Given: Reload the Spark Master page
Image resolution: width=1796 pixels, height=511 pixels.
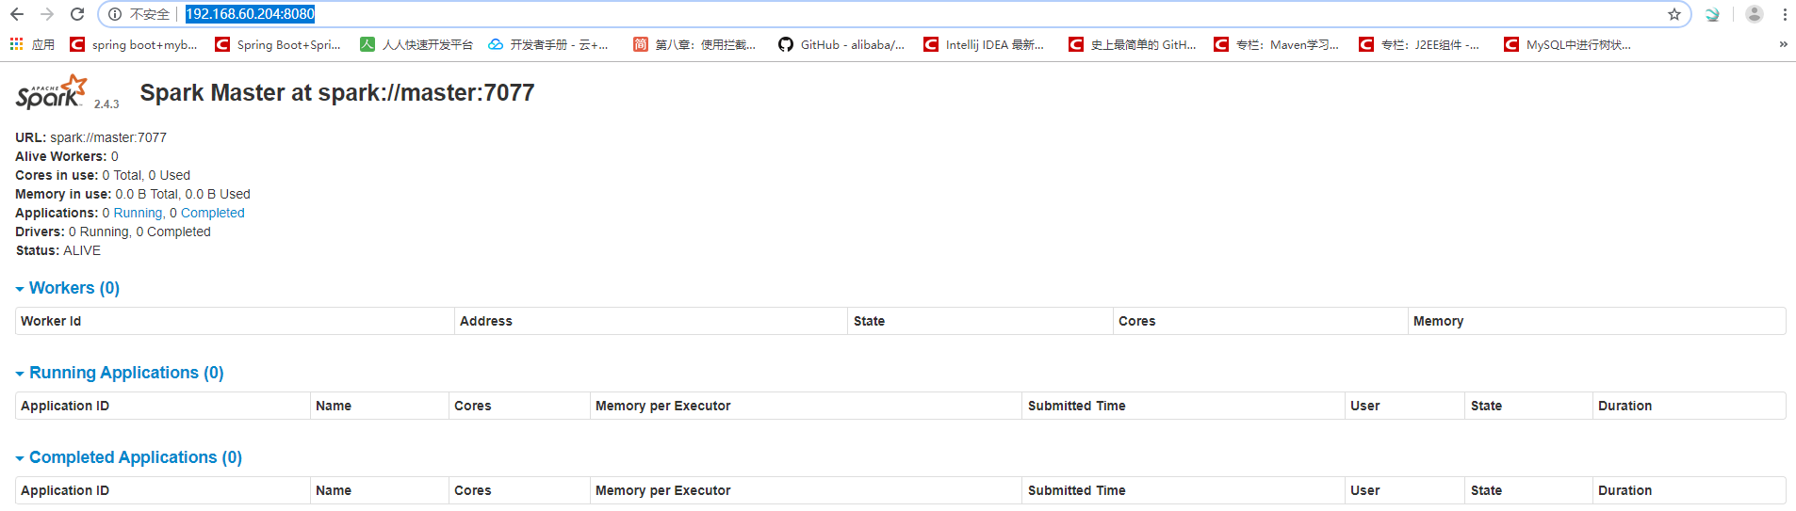Looking at the screenshot, I should 77,14.
